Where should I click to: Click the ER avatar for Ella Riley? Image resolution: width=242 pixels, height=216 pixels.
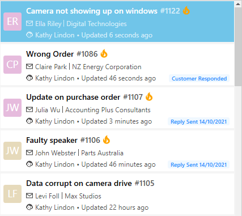click(12, 22)
